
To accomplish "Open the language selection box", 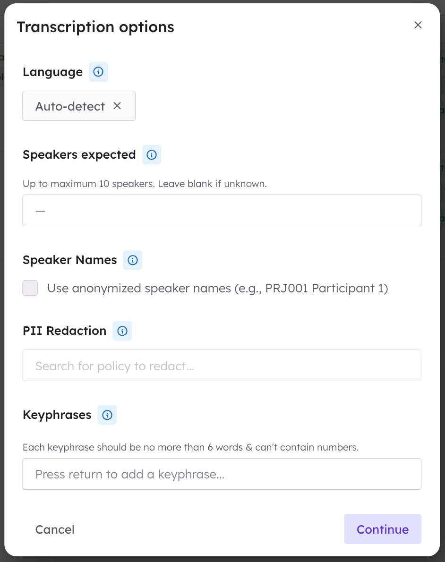I will (x=79, y=106).
